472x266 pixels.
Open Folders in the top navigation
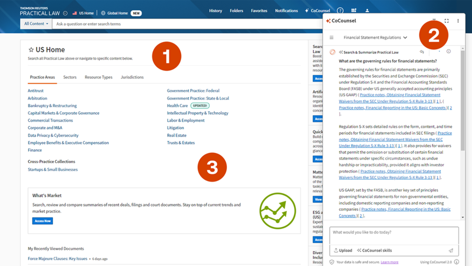(x=236, y=11)
